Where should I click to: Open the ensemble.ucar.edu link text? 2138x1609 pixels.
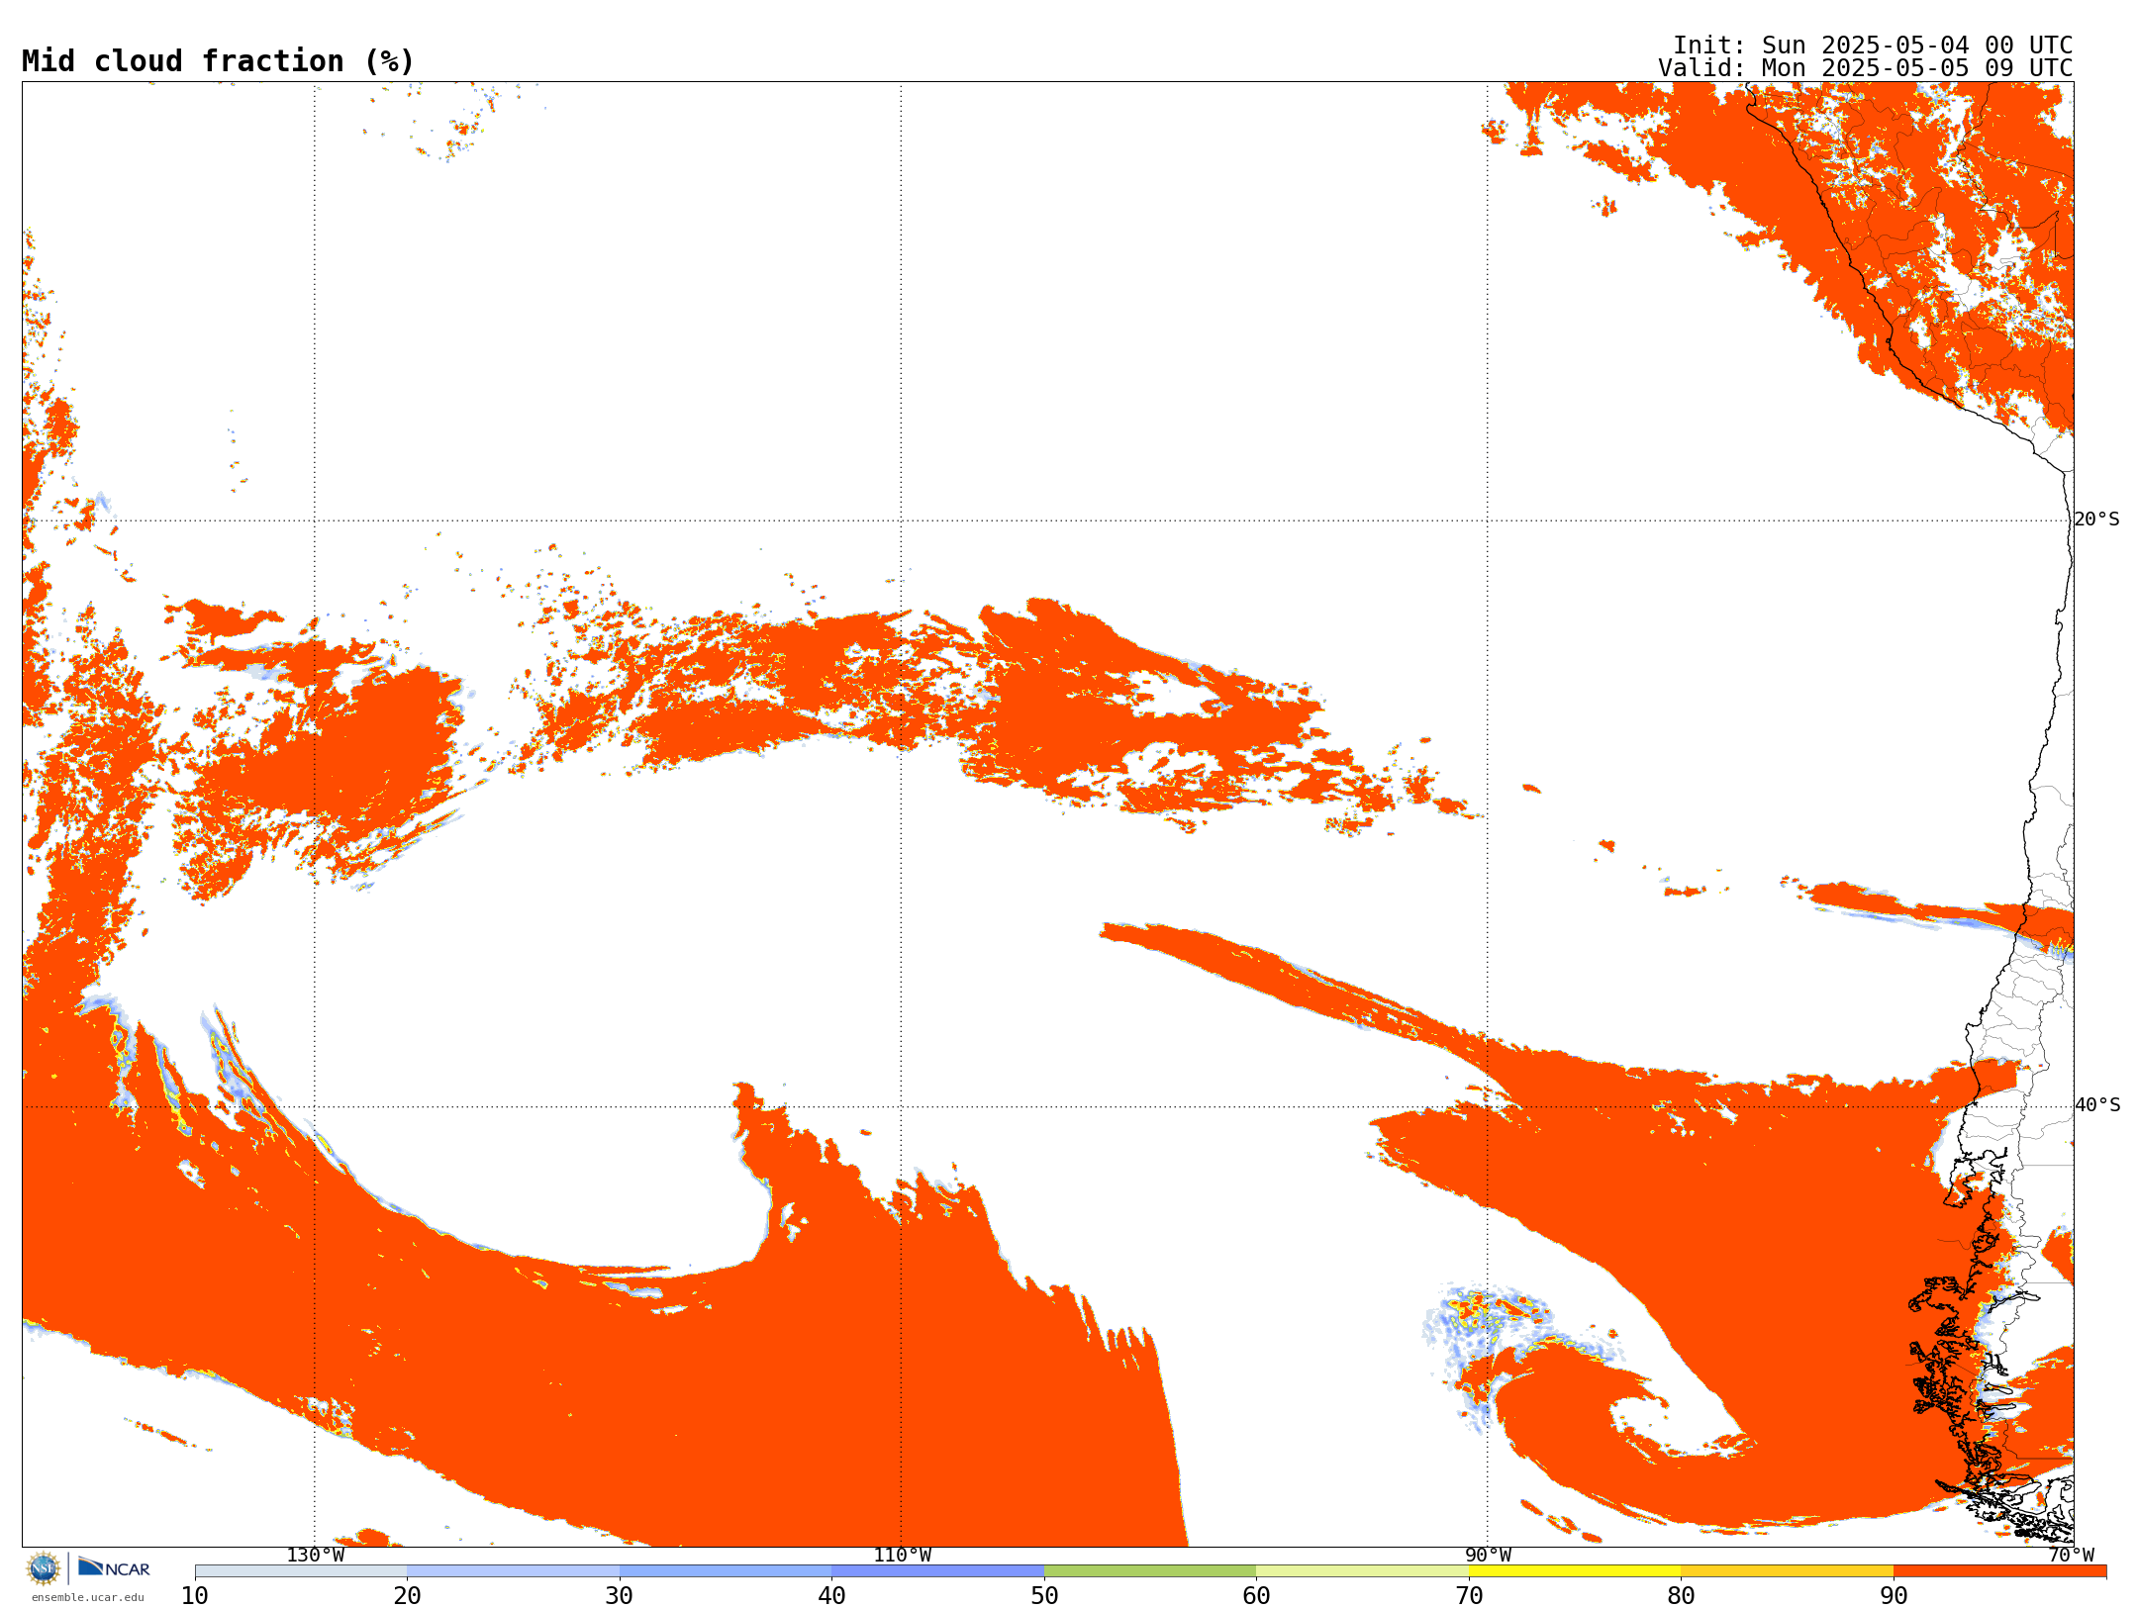click(x=88, y=1597)
